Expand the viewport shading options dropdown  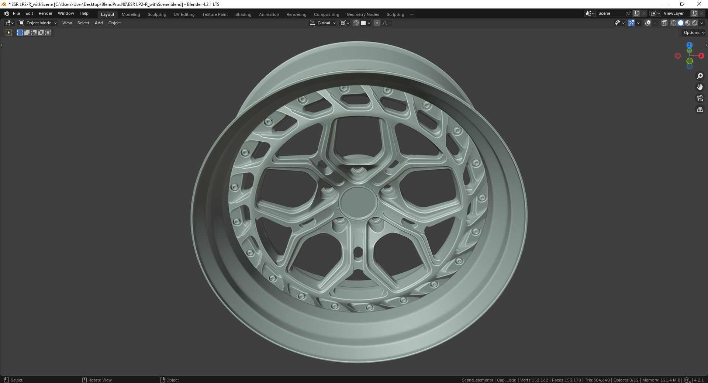pyautogui.click(x=702, y=23)
